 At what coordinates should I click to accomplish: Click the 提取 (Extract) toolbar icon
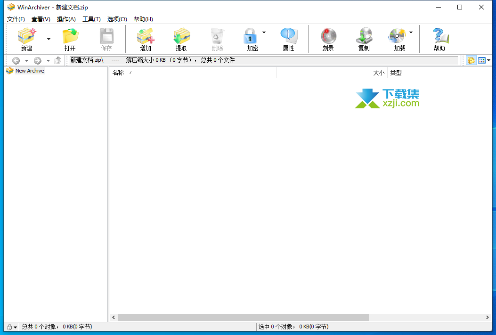point(181,36)
